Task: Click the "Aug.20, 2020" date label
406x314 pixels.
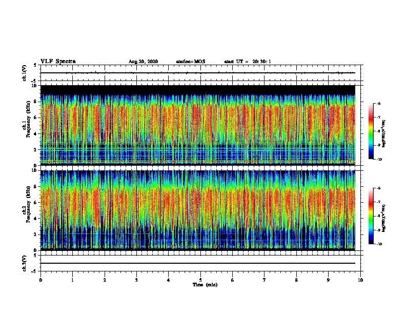Action: click(143, 62)
